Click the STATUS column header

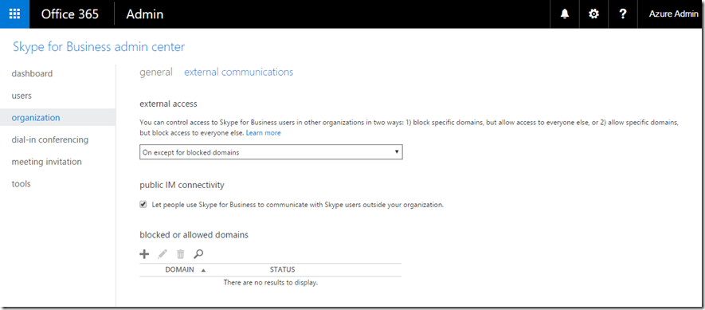click(x=282, y=269)
